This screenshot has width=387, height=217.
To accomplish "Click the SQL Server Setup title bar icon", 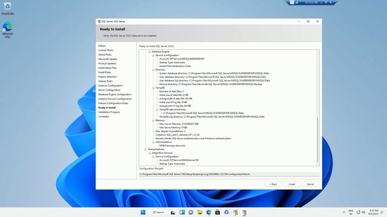I will click(99, 22).
